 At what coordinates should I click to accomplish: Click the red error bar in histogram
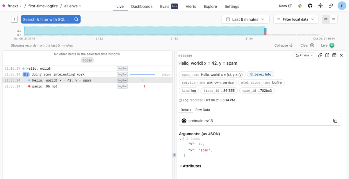(265, 34)
